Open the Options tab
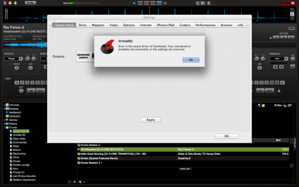This screenshot has width=299, height=187. [x=129, y=25]
